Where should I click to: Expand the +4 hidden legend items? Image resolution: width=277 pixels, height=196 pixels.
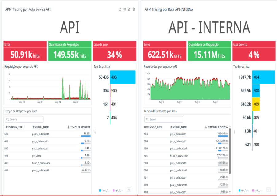click(x=268, y=190)
